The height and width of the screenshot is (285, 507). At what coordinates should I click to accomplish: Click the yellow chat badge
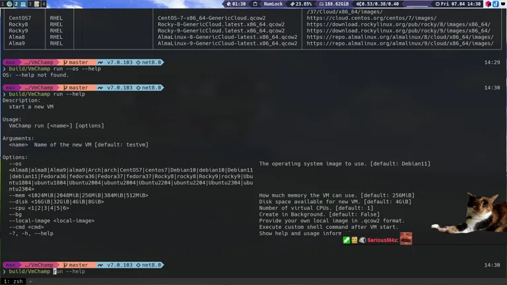coord(355,240)
